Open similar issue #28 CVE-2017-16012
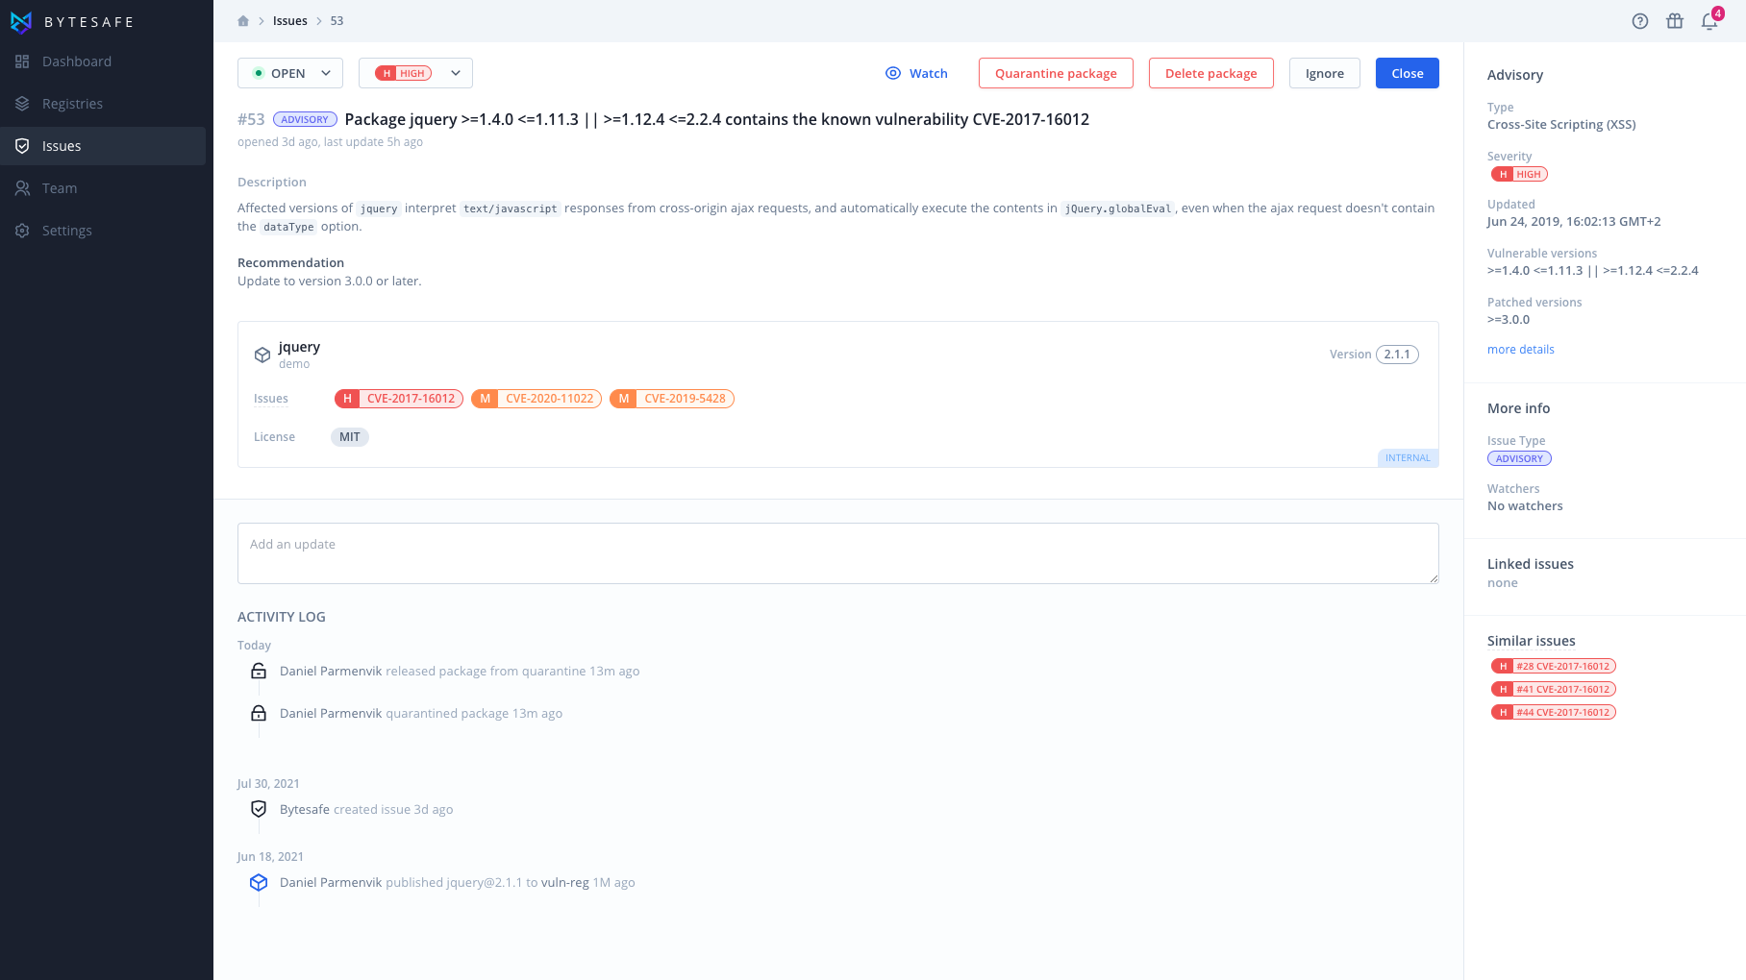The width and height of the screenshot is (1746, 980). tap(1554, 667)
